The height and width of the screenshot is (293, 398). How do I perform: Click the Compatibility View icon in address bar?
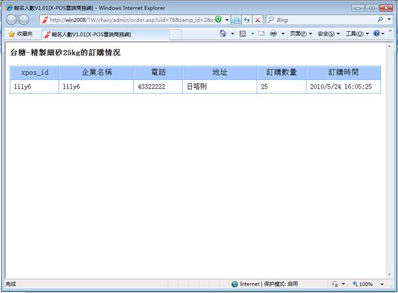(237, 19)
